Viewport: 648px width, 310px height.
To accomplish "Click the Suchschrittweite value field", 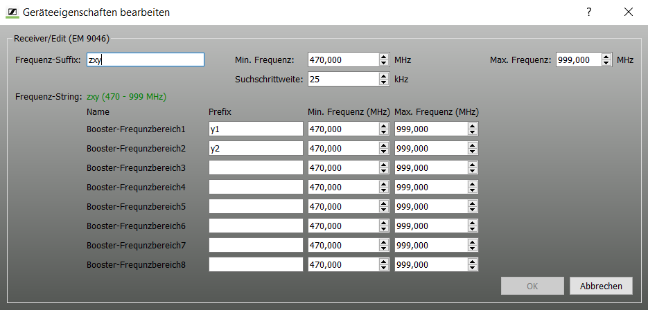I will click(343, 79).
